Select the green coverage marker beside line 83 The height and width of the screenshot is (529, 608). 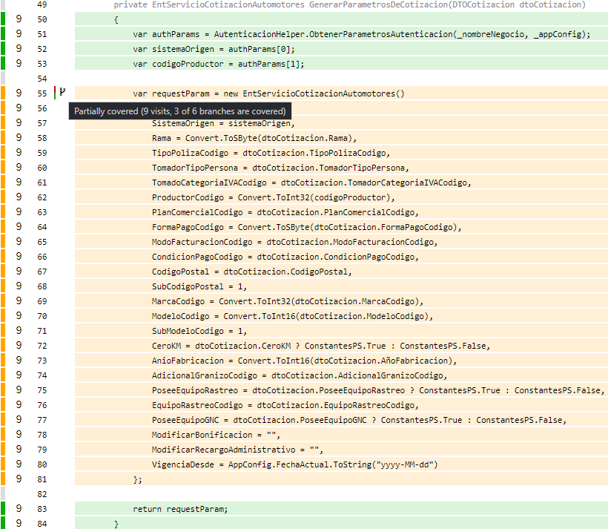click(4, 509)
